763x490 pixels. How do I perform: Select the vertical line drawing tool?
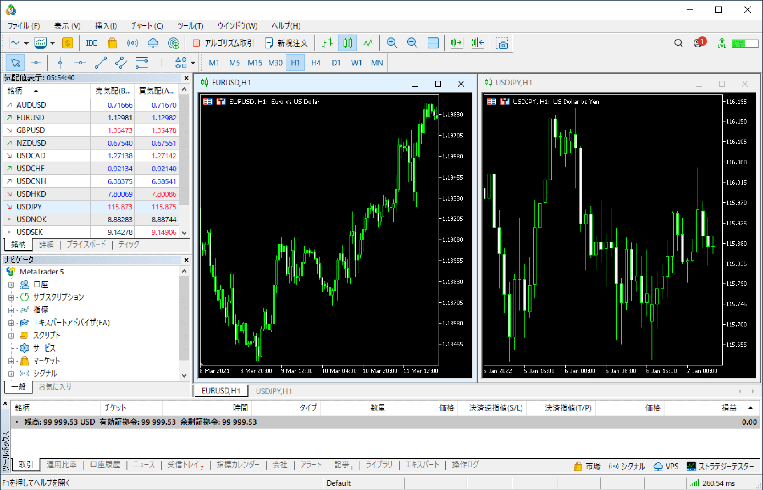pos(60,63)
